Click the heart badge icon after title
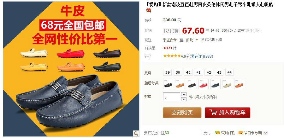Screen dimensions: 284x138 pyautogui.click(x=149, y=11)
